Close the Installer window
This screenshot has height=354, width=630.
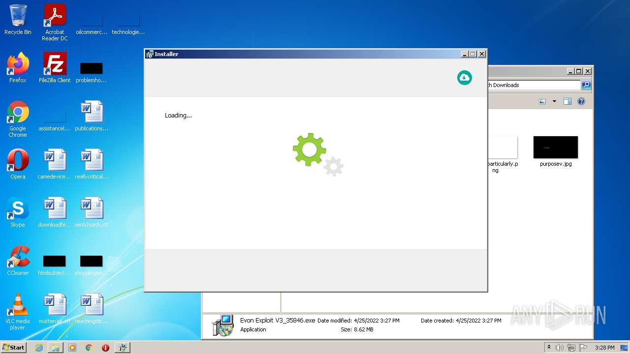tap(482, 54)
